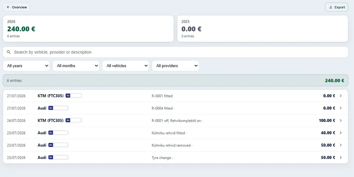Click the EU plate badge on 27/07 KTM row
The image size is (354, 177).
(73, 96)
